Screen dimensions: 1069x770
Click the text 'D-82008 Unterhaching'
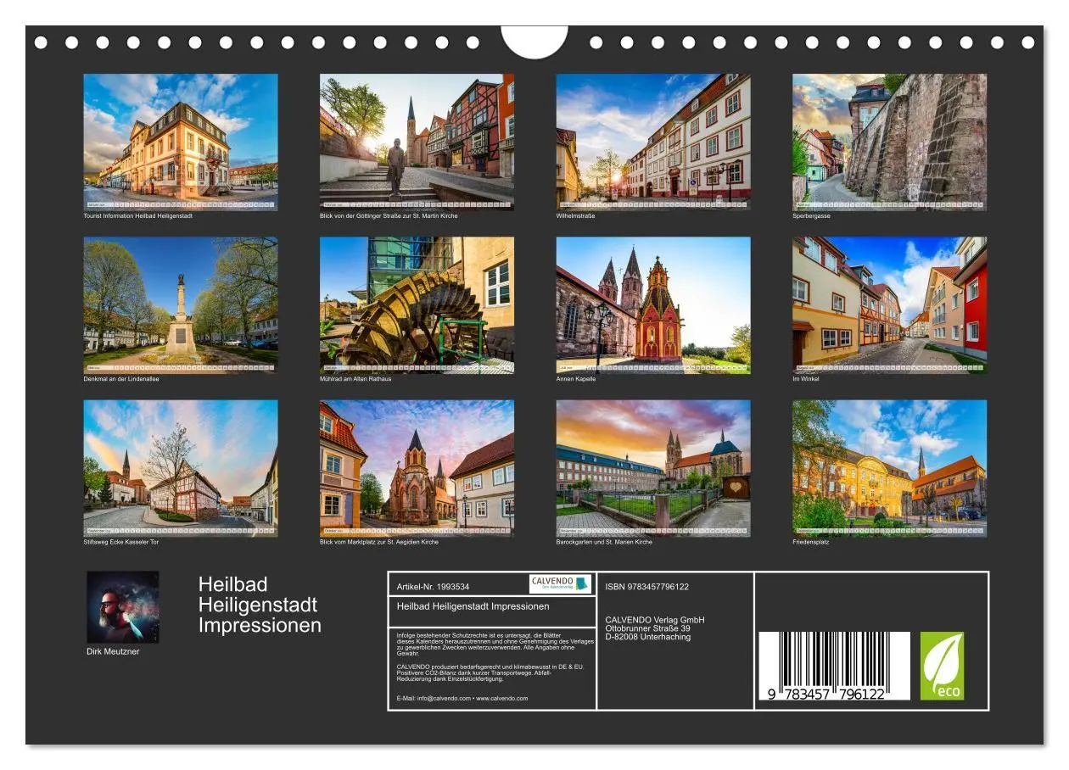[648, 637]
